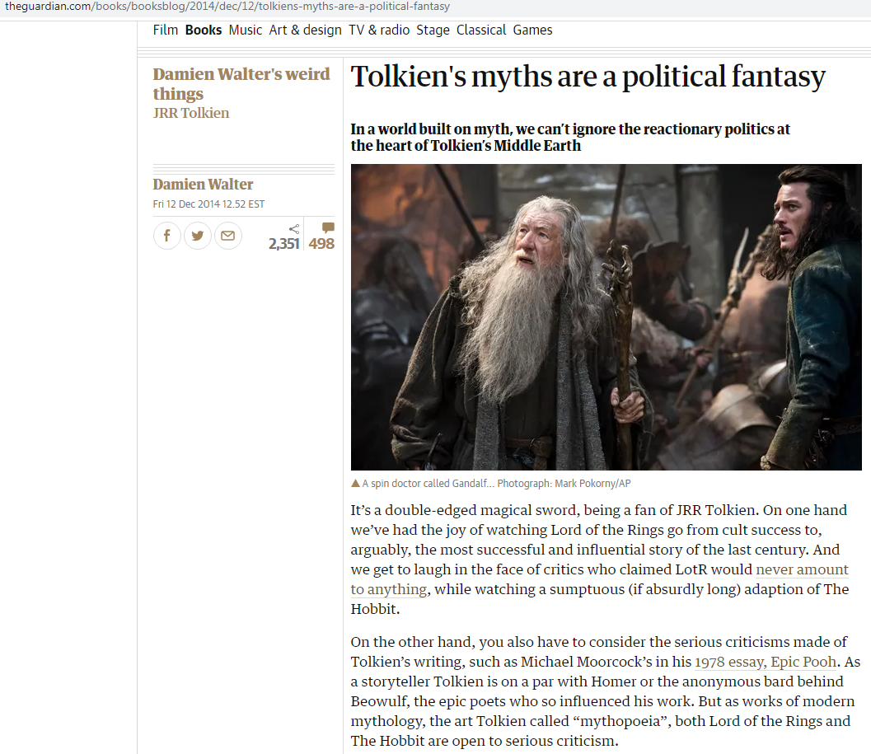Click the caption triangle icon under photo
871x754 pixels.
point(355,484)
